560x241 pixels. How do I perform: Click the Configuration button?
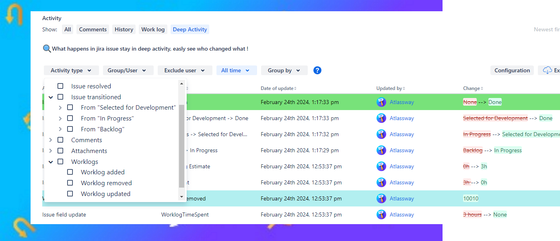[x=512, y=70]
